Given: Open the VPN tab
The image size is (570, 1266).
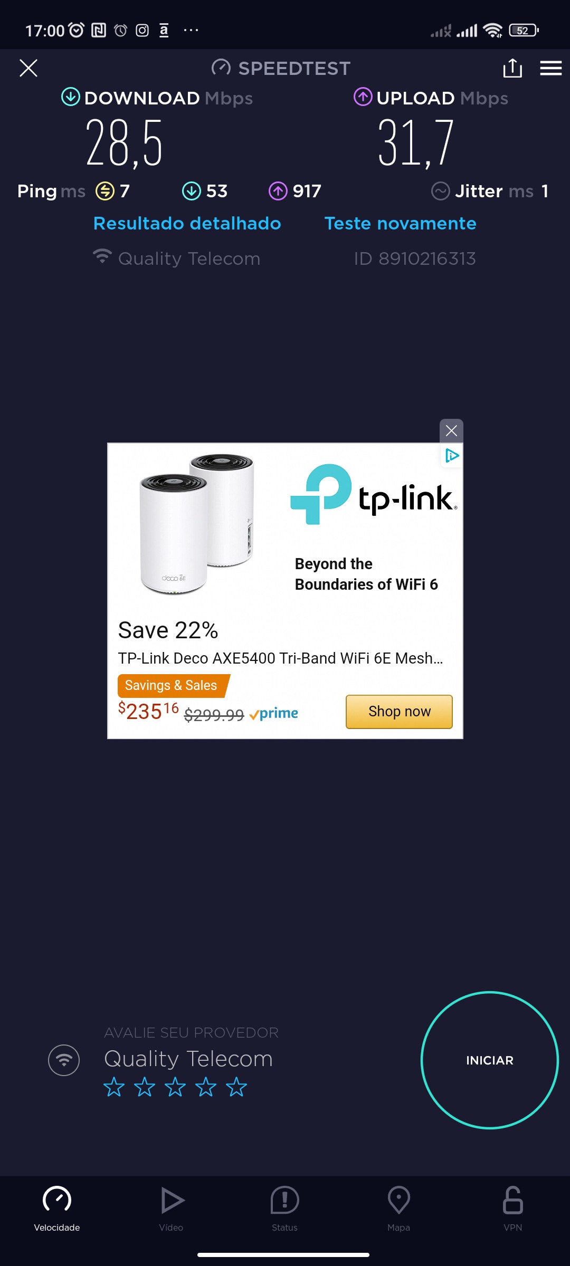Looking at the screenshot, I should point(512,1209).
